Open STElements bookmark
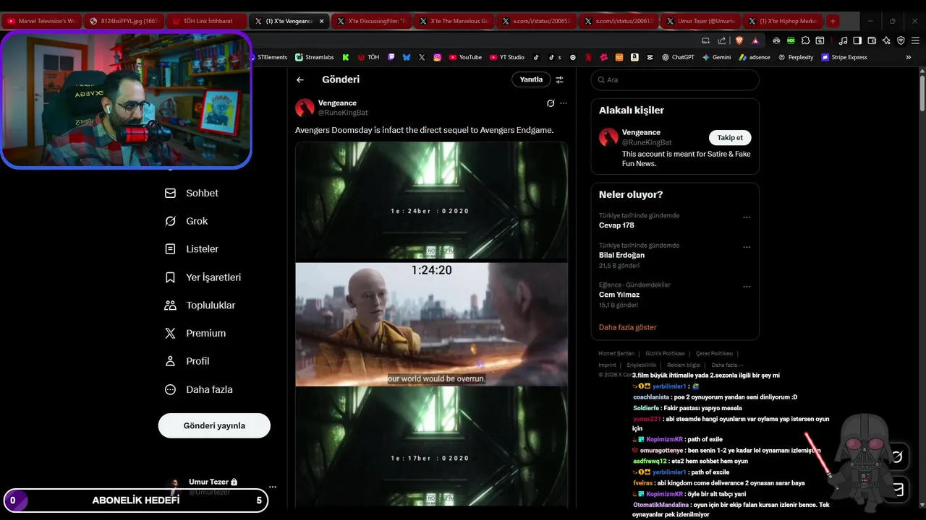The image size is (926, 520). pos(268,57)
